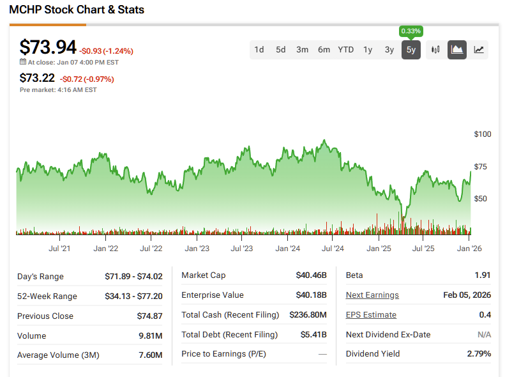
Task: Choose the YTD range option
Action: (346, 50)
